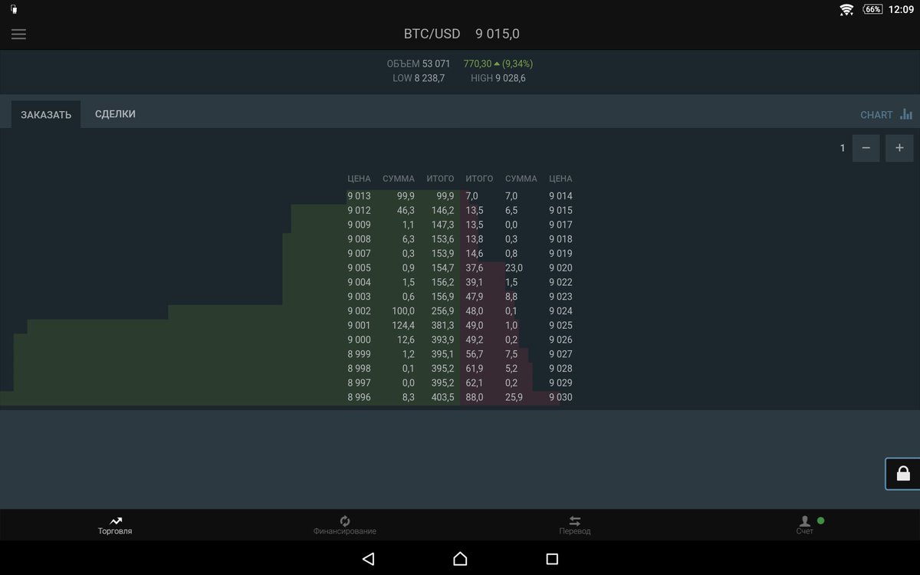The height and width of the screenshot is (575, 920).
Task: Select bid price 8 998
Action: [359, 369]
